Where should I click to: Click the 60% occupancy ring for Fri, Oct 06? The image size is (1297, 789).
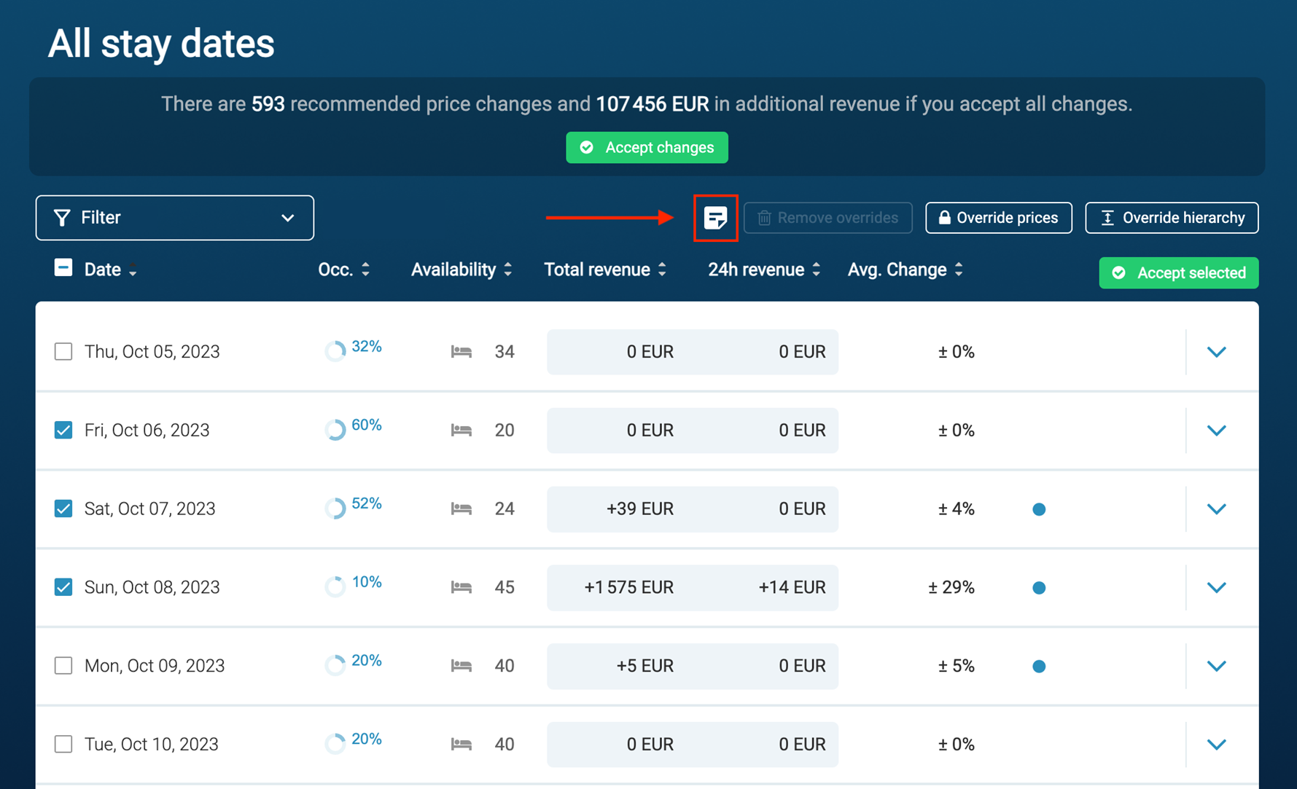pyautogui.click(x=335, y=430)
